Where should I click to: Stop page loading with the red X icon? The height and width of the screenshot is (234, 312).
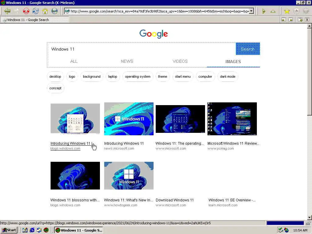[x=26, y=11]
